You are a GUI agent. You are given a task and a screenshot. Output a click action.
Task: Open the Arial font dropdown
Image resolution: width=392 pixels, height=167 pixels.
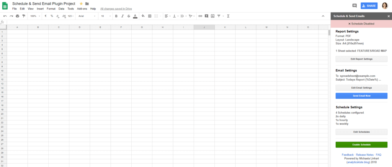87,16
